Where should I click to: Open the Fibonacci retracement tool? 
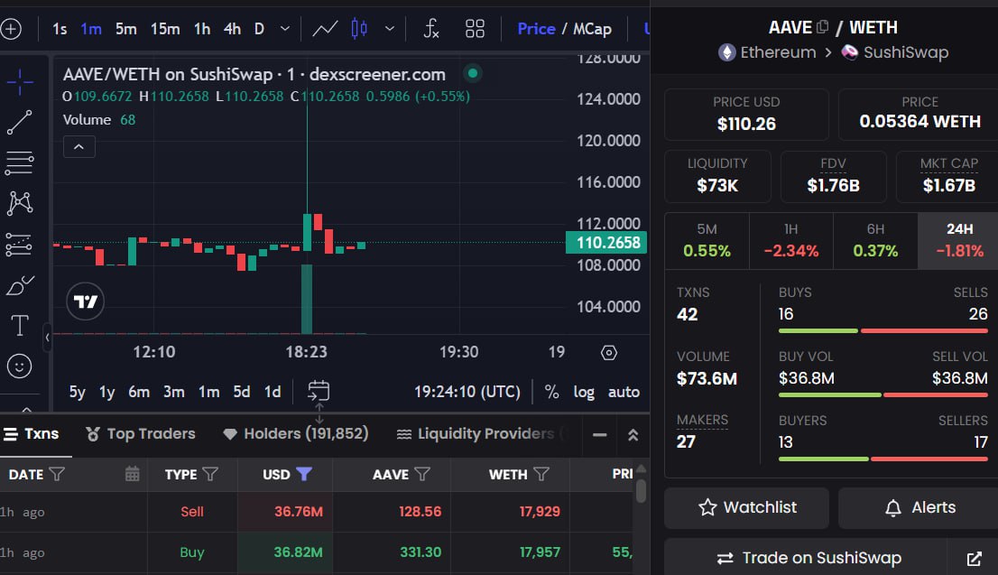tap(20, 163)
